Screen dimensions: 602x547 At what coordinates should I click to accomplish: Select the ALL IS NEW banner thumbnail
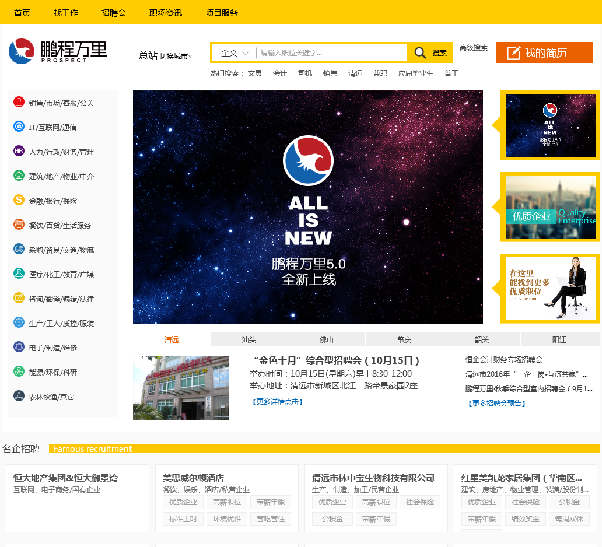coord(551,125)
